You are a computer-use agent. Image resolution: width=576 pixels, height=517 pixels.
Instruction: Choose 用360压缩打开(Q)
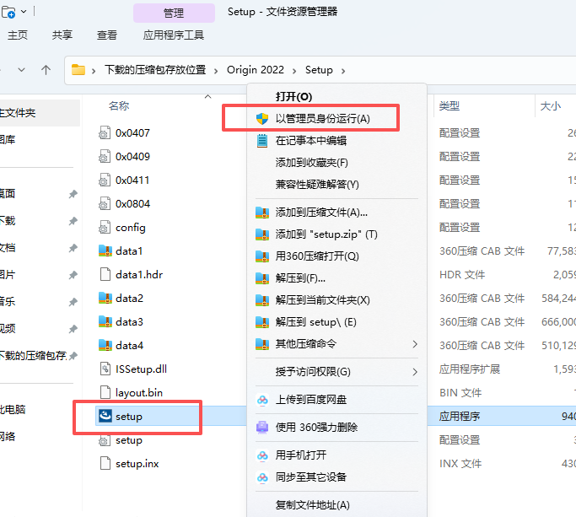pyautogui.click(x=336, y=256)
